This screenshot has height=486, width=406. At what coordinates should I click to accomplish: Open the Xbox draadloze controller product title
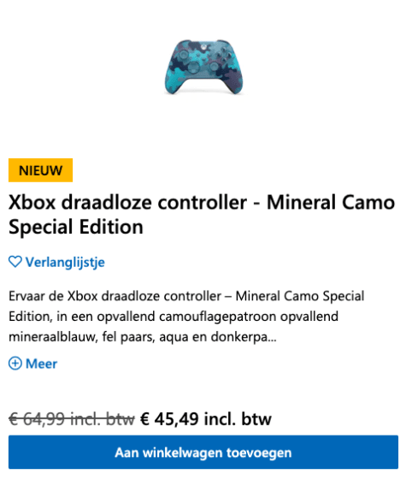click(202, 214)
